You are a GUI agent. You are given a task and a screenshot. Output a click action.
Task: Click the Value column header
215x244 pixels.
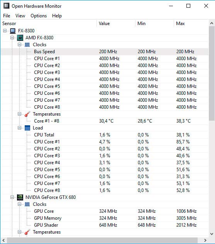tap(116, 24)
